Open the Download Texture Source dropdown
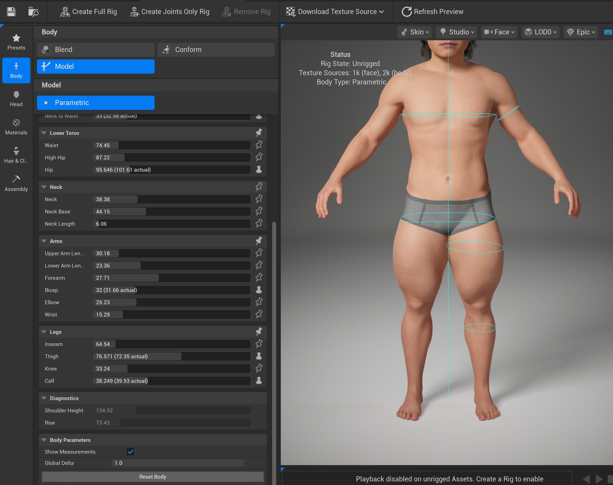The image size is (613, 485). point(335,12)
